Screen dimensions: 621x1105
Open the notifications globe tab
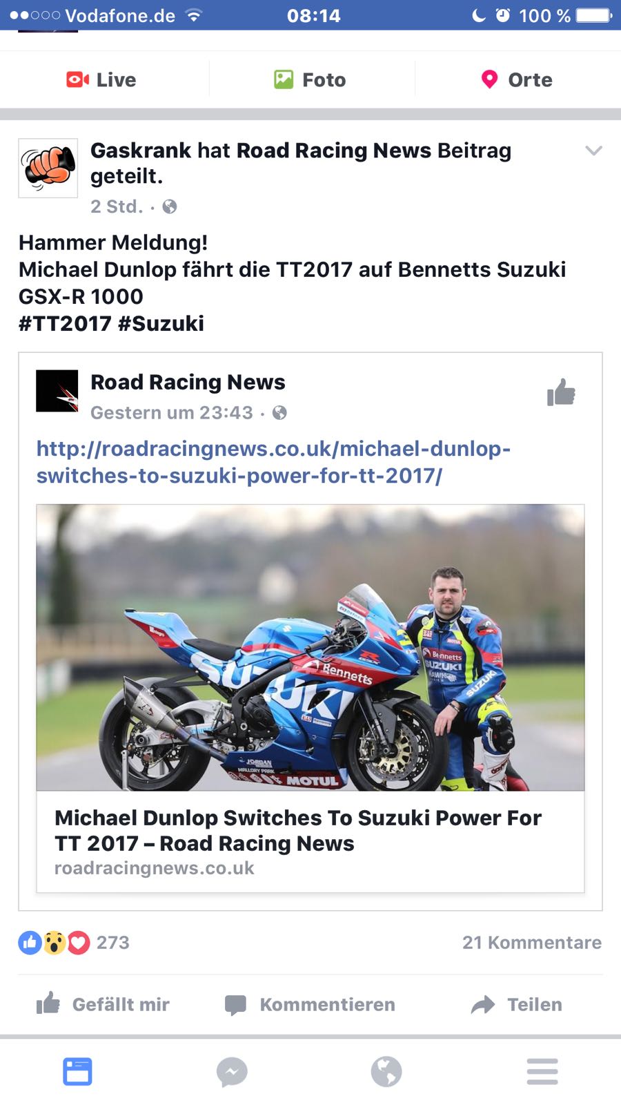386,1072
